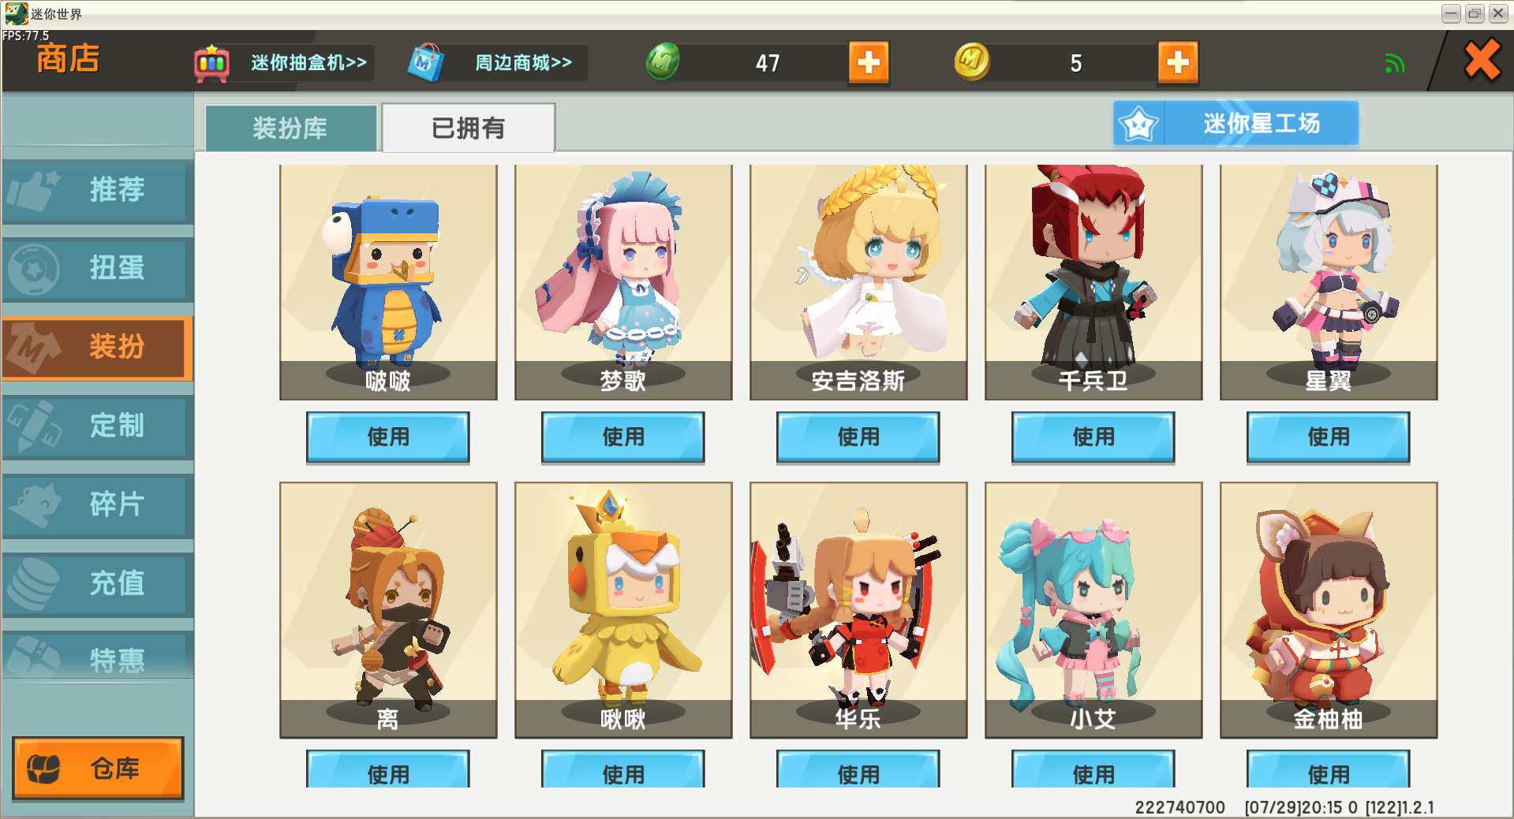Open the 推荐 recommended category
Image resolution: width=1514 pixels, height=819 pixels.
click(x=97, y=190)
